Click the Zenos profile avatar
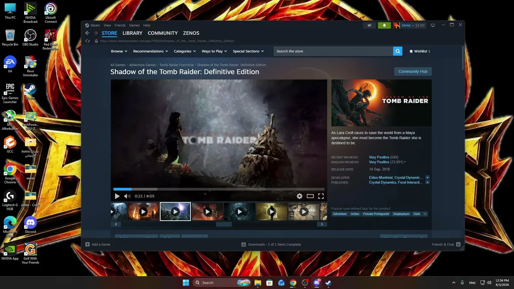 coord(396,25)
